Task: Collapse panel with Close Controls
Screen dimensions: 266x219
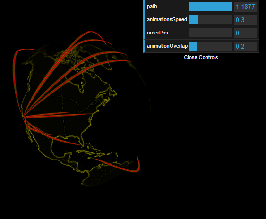Action: pyautogui.click(x=201, y=57)
